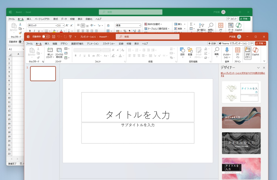277x180 pixels.
Task: Click the cut scissors icon in Excel
Action: (x=20, y=24)
